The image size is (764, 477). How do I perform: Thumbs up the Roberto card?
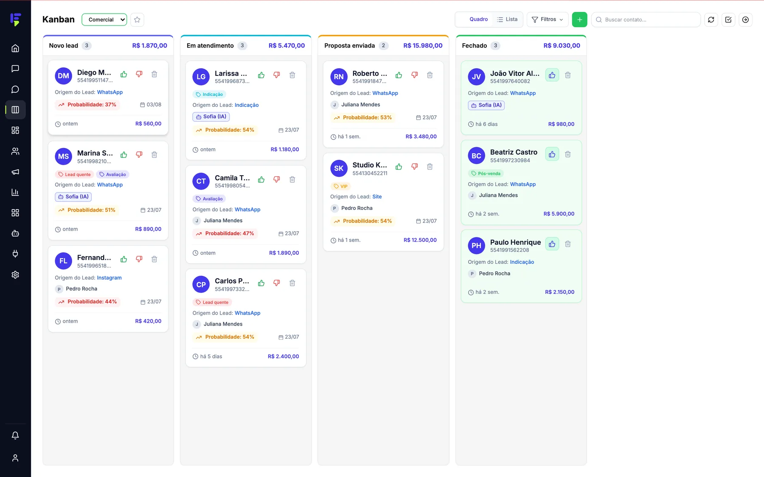click(399, 75)
